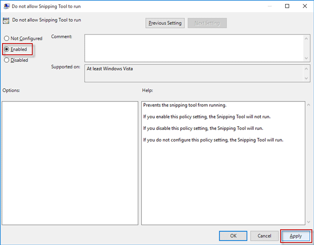
Task: Click the Help label
Action: (147, 90)
